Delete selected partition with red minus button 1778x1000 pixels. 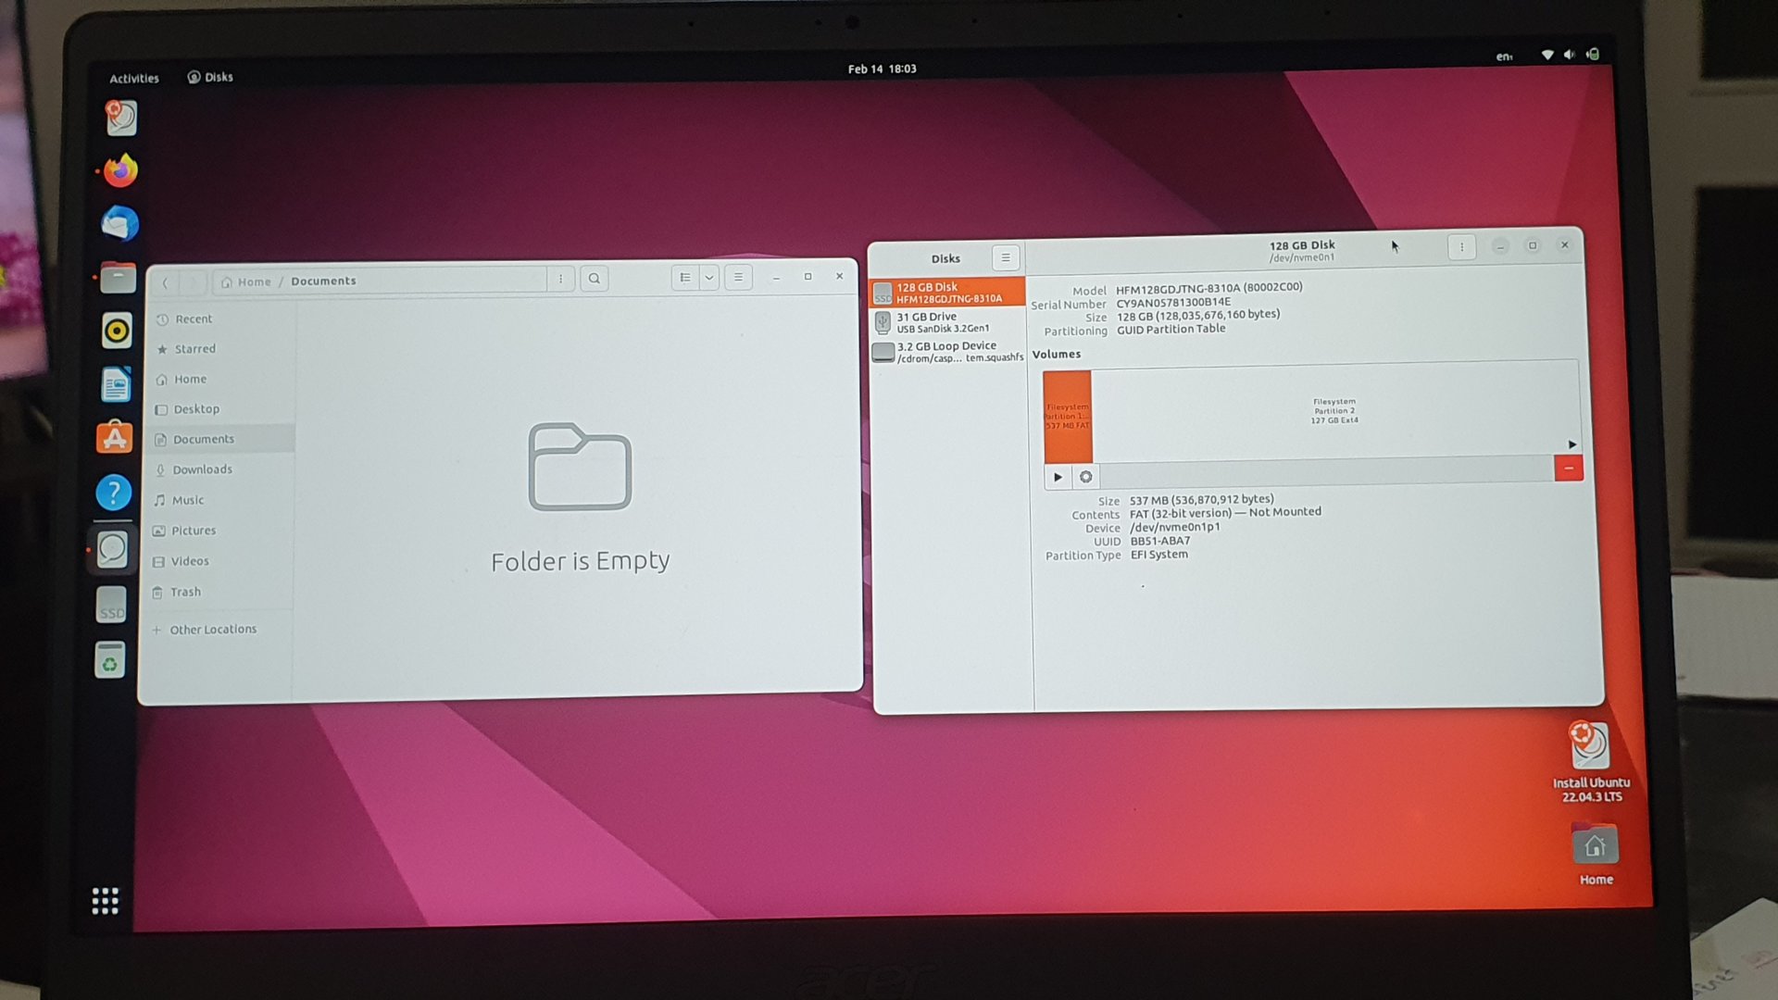(x=1568, y=469)
